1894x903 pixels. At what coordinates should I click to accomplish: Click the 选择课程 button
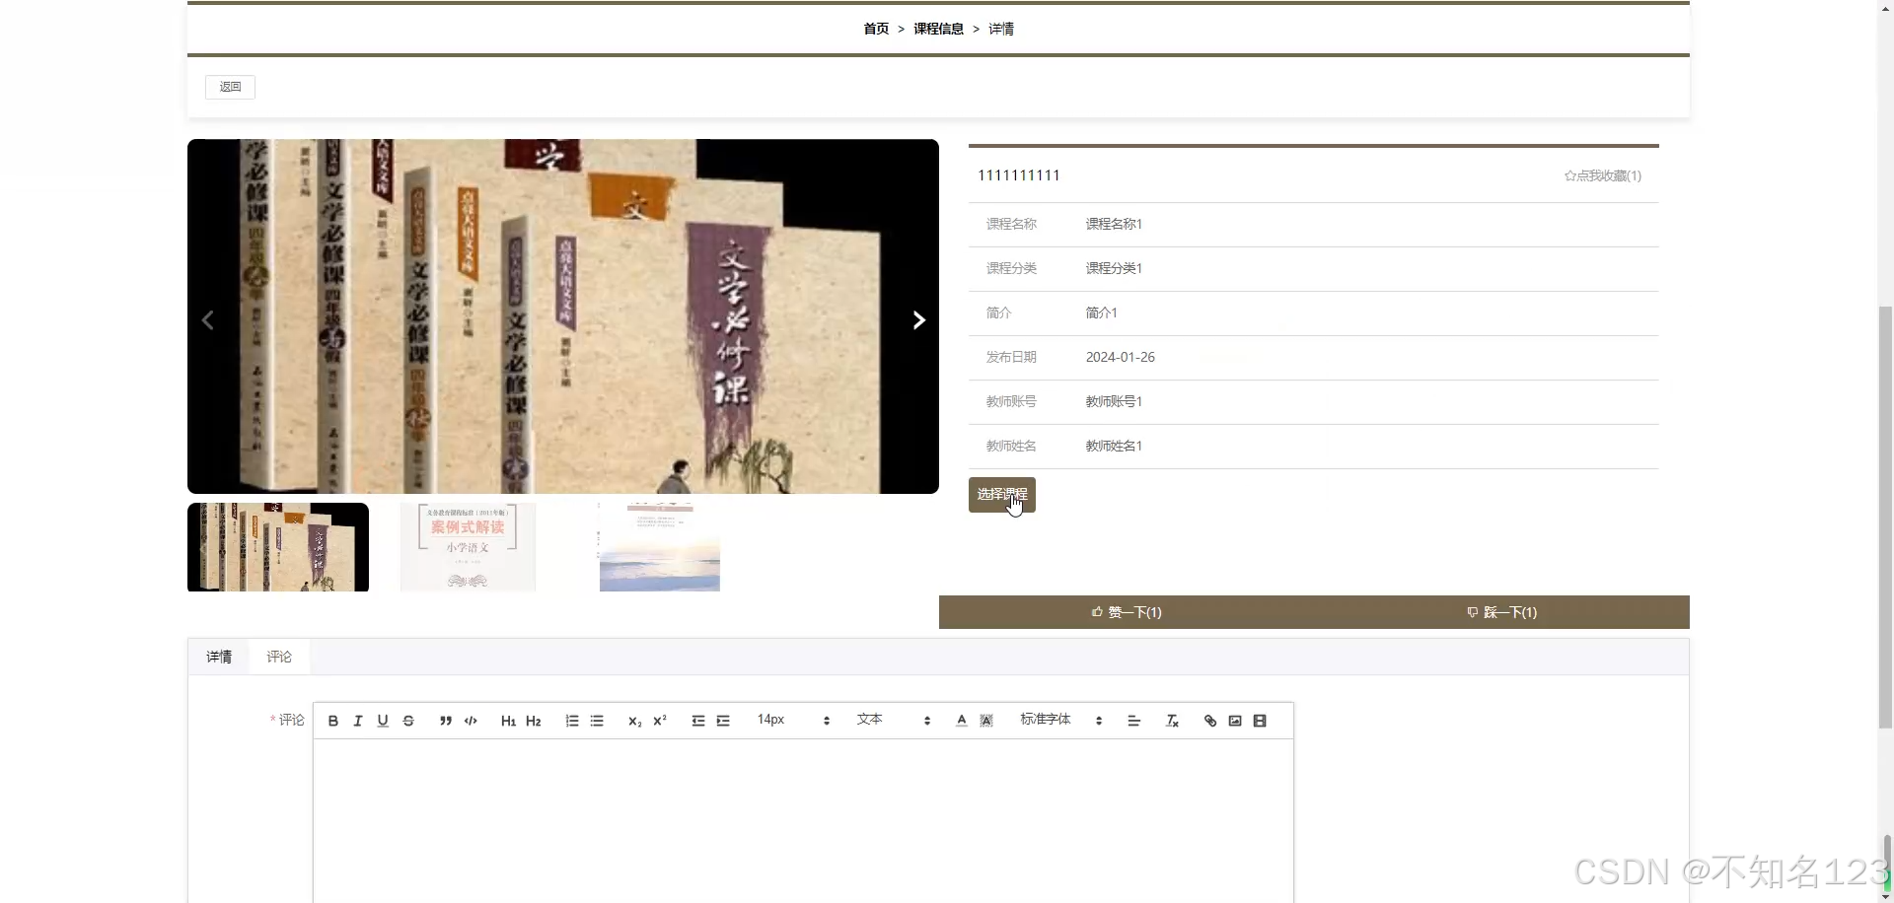pos(1002,495)
